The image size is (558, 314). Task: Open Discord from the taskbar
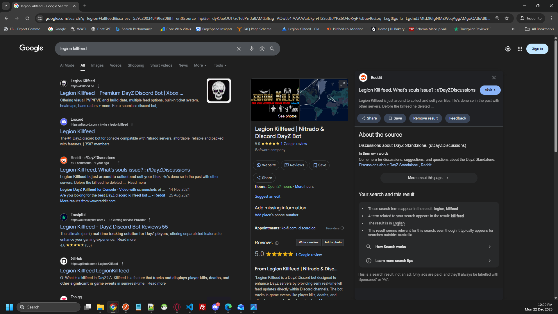coord(215,307)
